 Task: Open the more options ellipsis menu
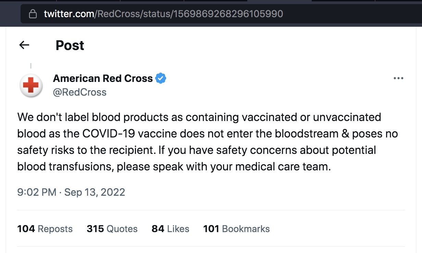pyautogui.click(x=398, y=78)
